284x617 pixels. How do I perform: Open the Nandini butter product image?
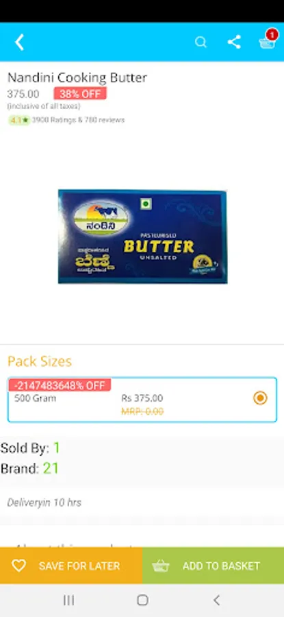pos(142,237)
